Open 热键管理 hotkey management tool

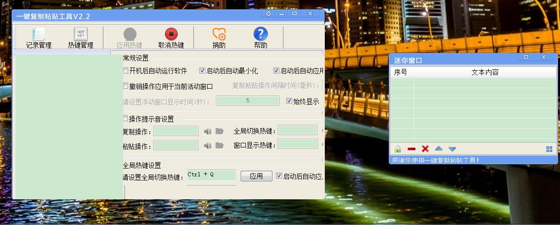tap(81, 38)
